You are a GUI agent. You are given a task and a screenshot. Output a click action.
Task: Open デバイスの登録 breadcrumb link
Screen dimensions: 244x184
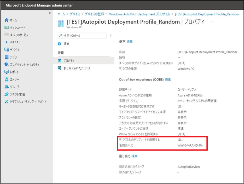[x=95, y=14]
